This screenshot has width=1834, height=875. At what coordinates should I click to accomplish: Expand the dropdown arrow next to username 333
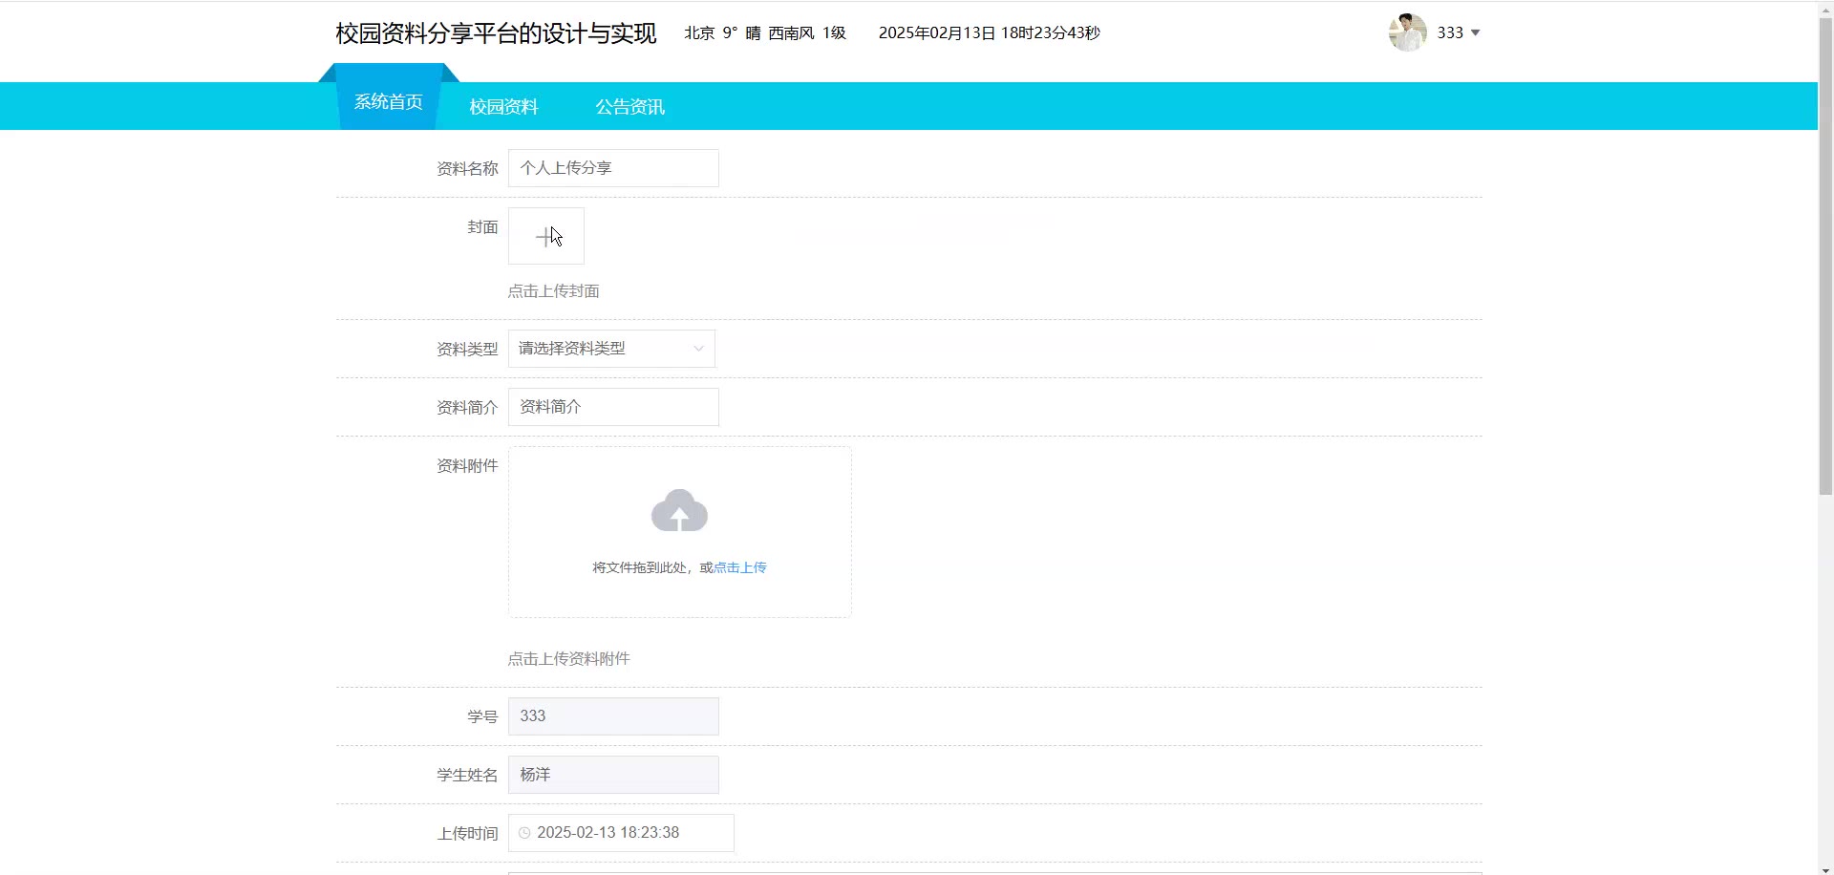pyautogui.click(x=1475, y=33)
